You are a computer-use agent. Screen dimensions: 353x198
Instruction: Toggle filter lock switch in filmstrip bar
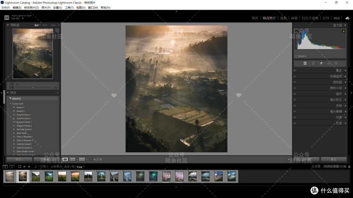349,166
